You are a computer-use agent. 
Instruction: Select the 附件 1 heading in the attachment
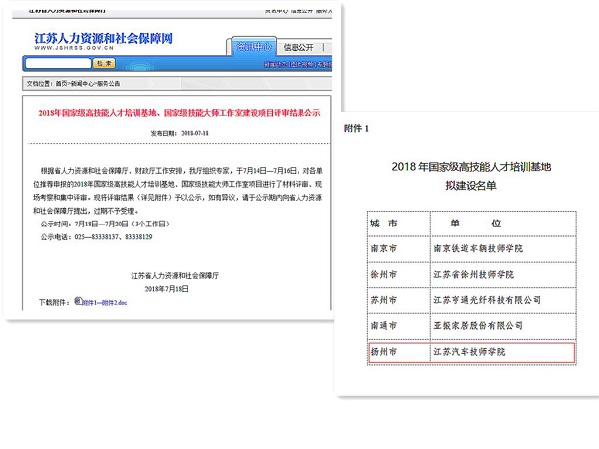[356, 128]
